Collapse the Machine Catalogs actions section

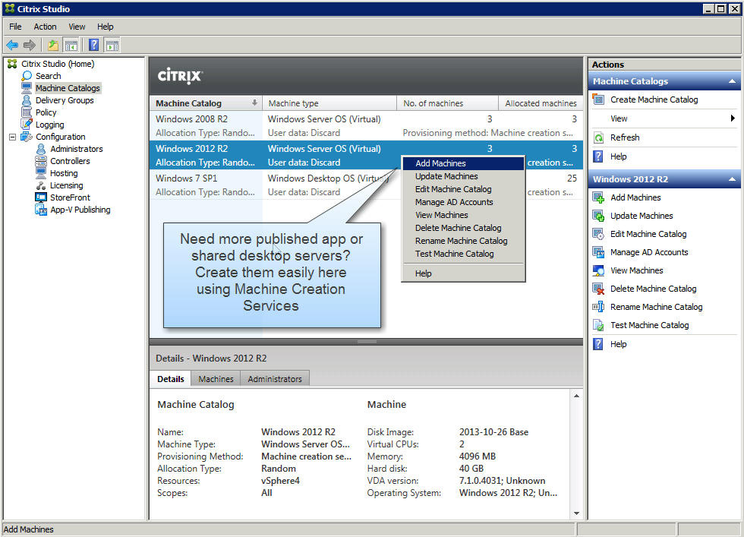coord(732,82)
